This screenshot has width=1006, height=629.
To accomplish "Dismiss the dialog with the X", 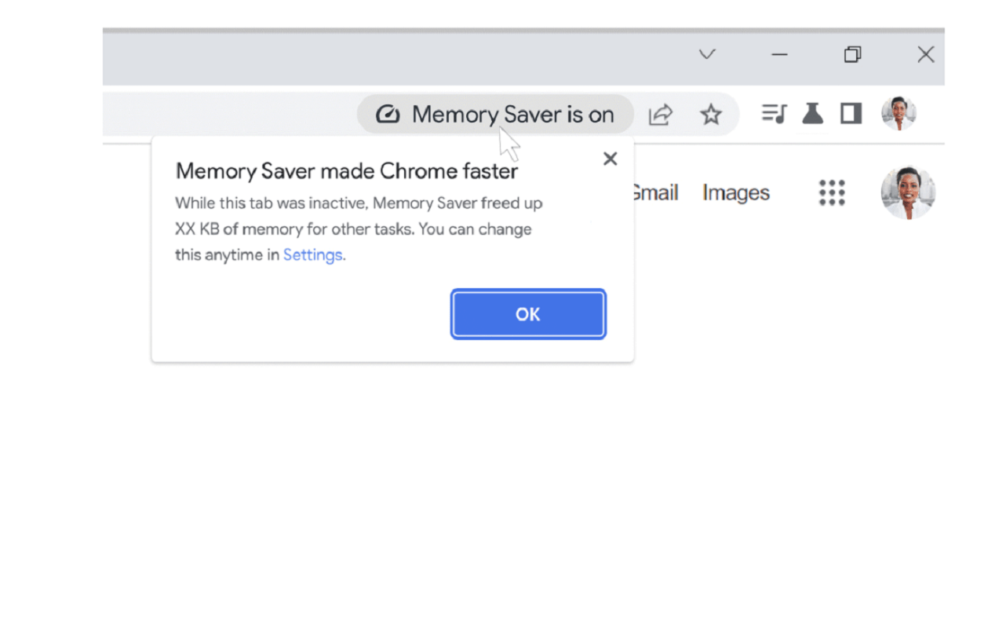I will pos(610,159).
